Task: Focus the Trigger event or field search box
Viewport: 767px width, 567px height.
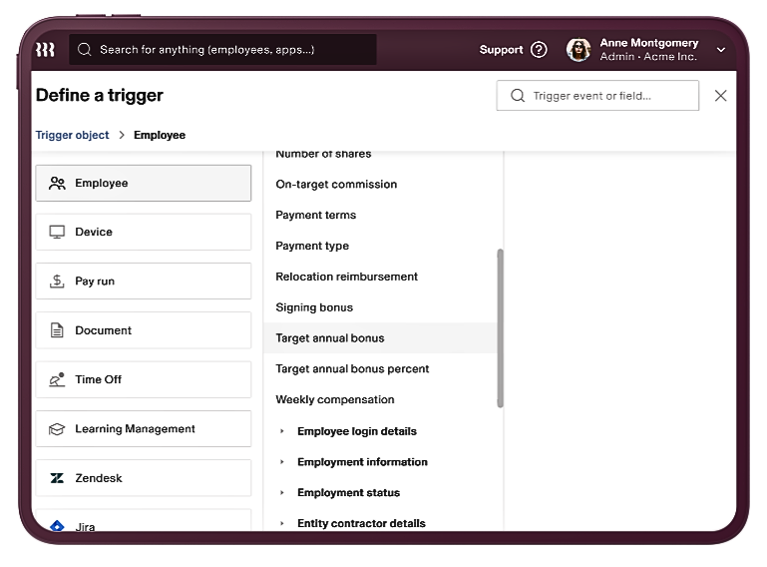Action: 597,96
